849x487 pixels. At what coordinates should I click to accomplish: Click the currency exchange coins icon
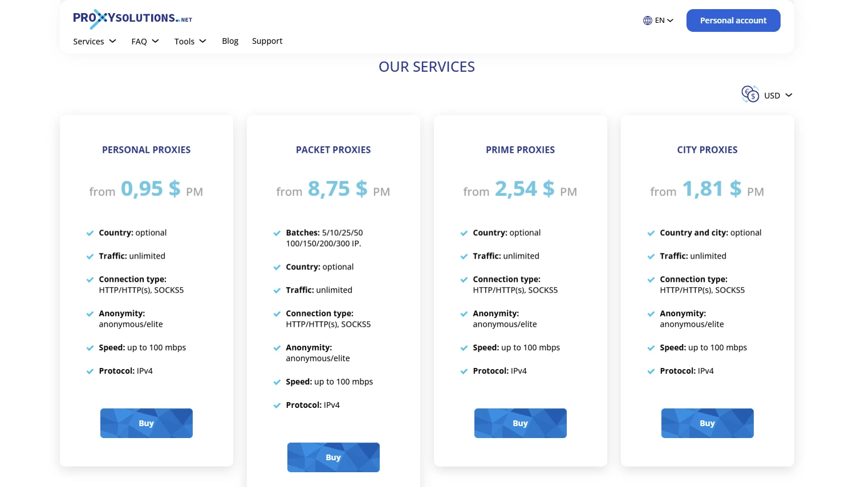point(750,94)
